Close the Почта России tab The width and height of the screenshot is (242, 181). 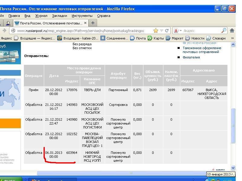point(85,23)
